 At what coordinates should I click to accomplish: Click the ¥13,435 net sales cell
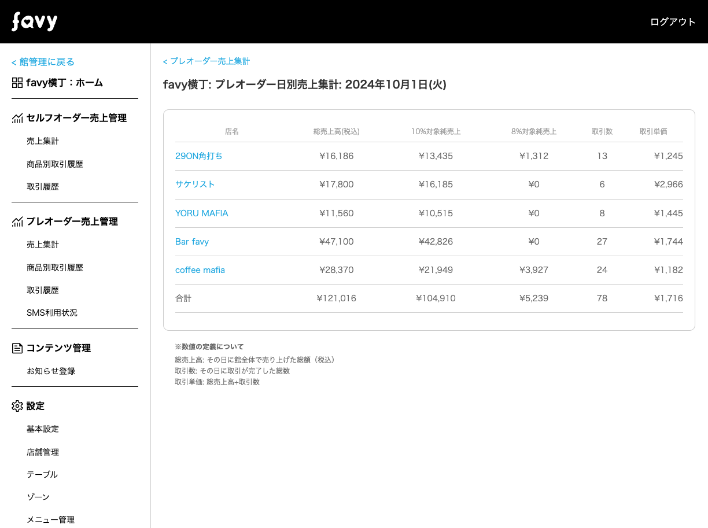[436, 156]
